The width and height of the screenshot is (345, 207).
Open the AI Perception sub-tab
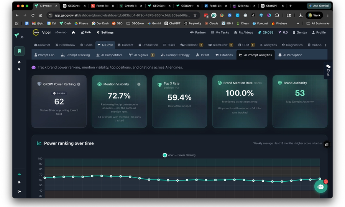tap(290, 55)
